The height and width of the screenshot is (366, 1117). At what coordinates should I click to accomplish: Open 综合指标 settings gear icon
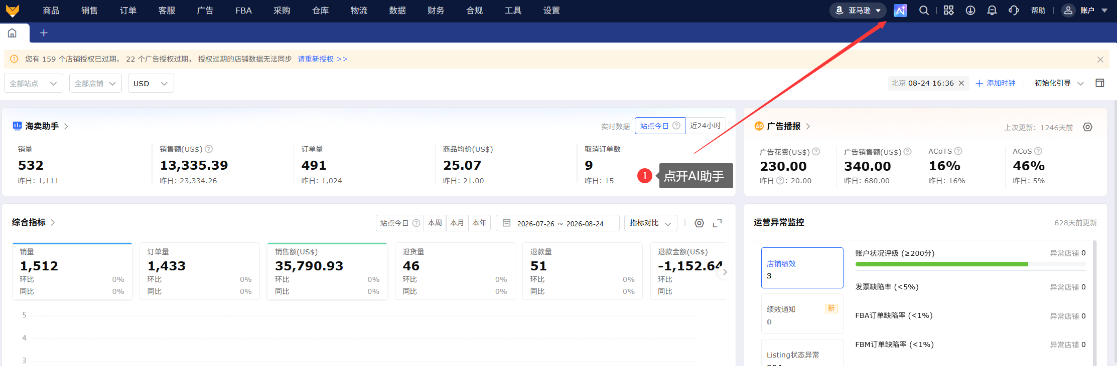(x=699, y=223)
